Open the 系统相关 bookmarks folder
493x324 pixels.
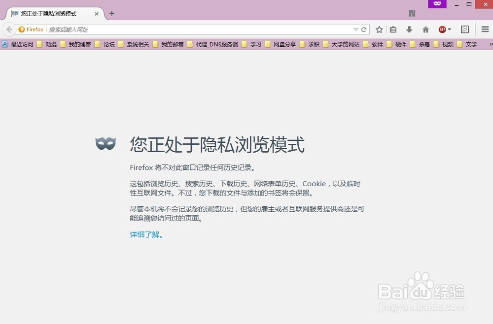click(x=134, y=44)
